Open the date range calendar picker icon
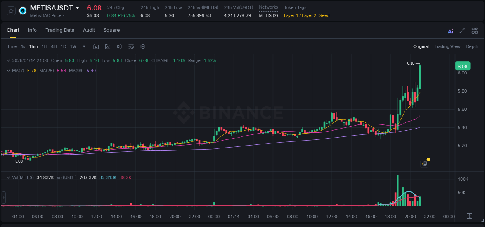485x227 pixels. coord(96,46)
